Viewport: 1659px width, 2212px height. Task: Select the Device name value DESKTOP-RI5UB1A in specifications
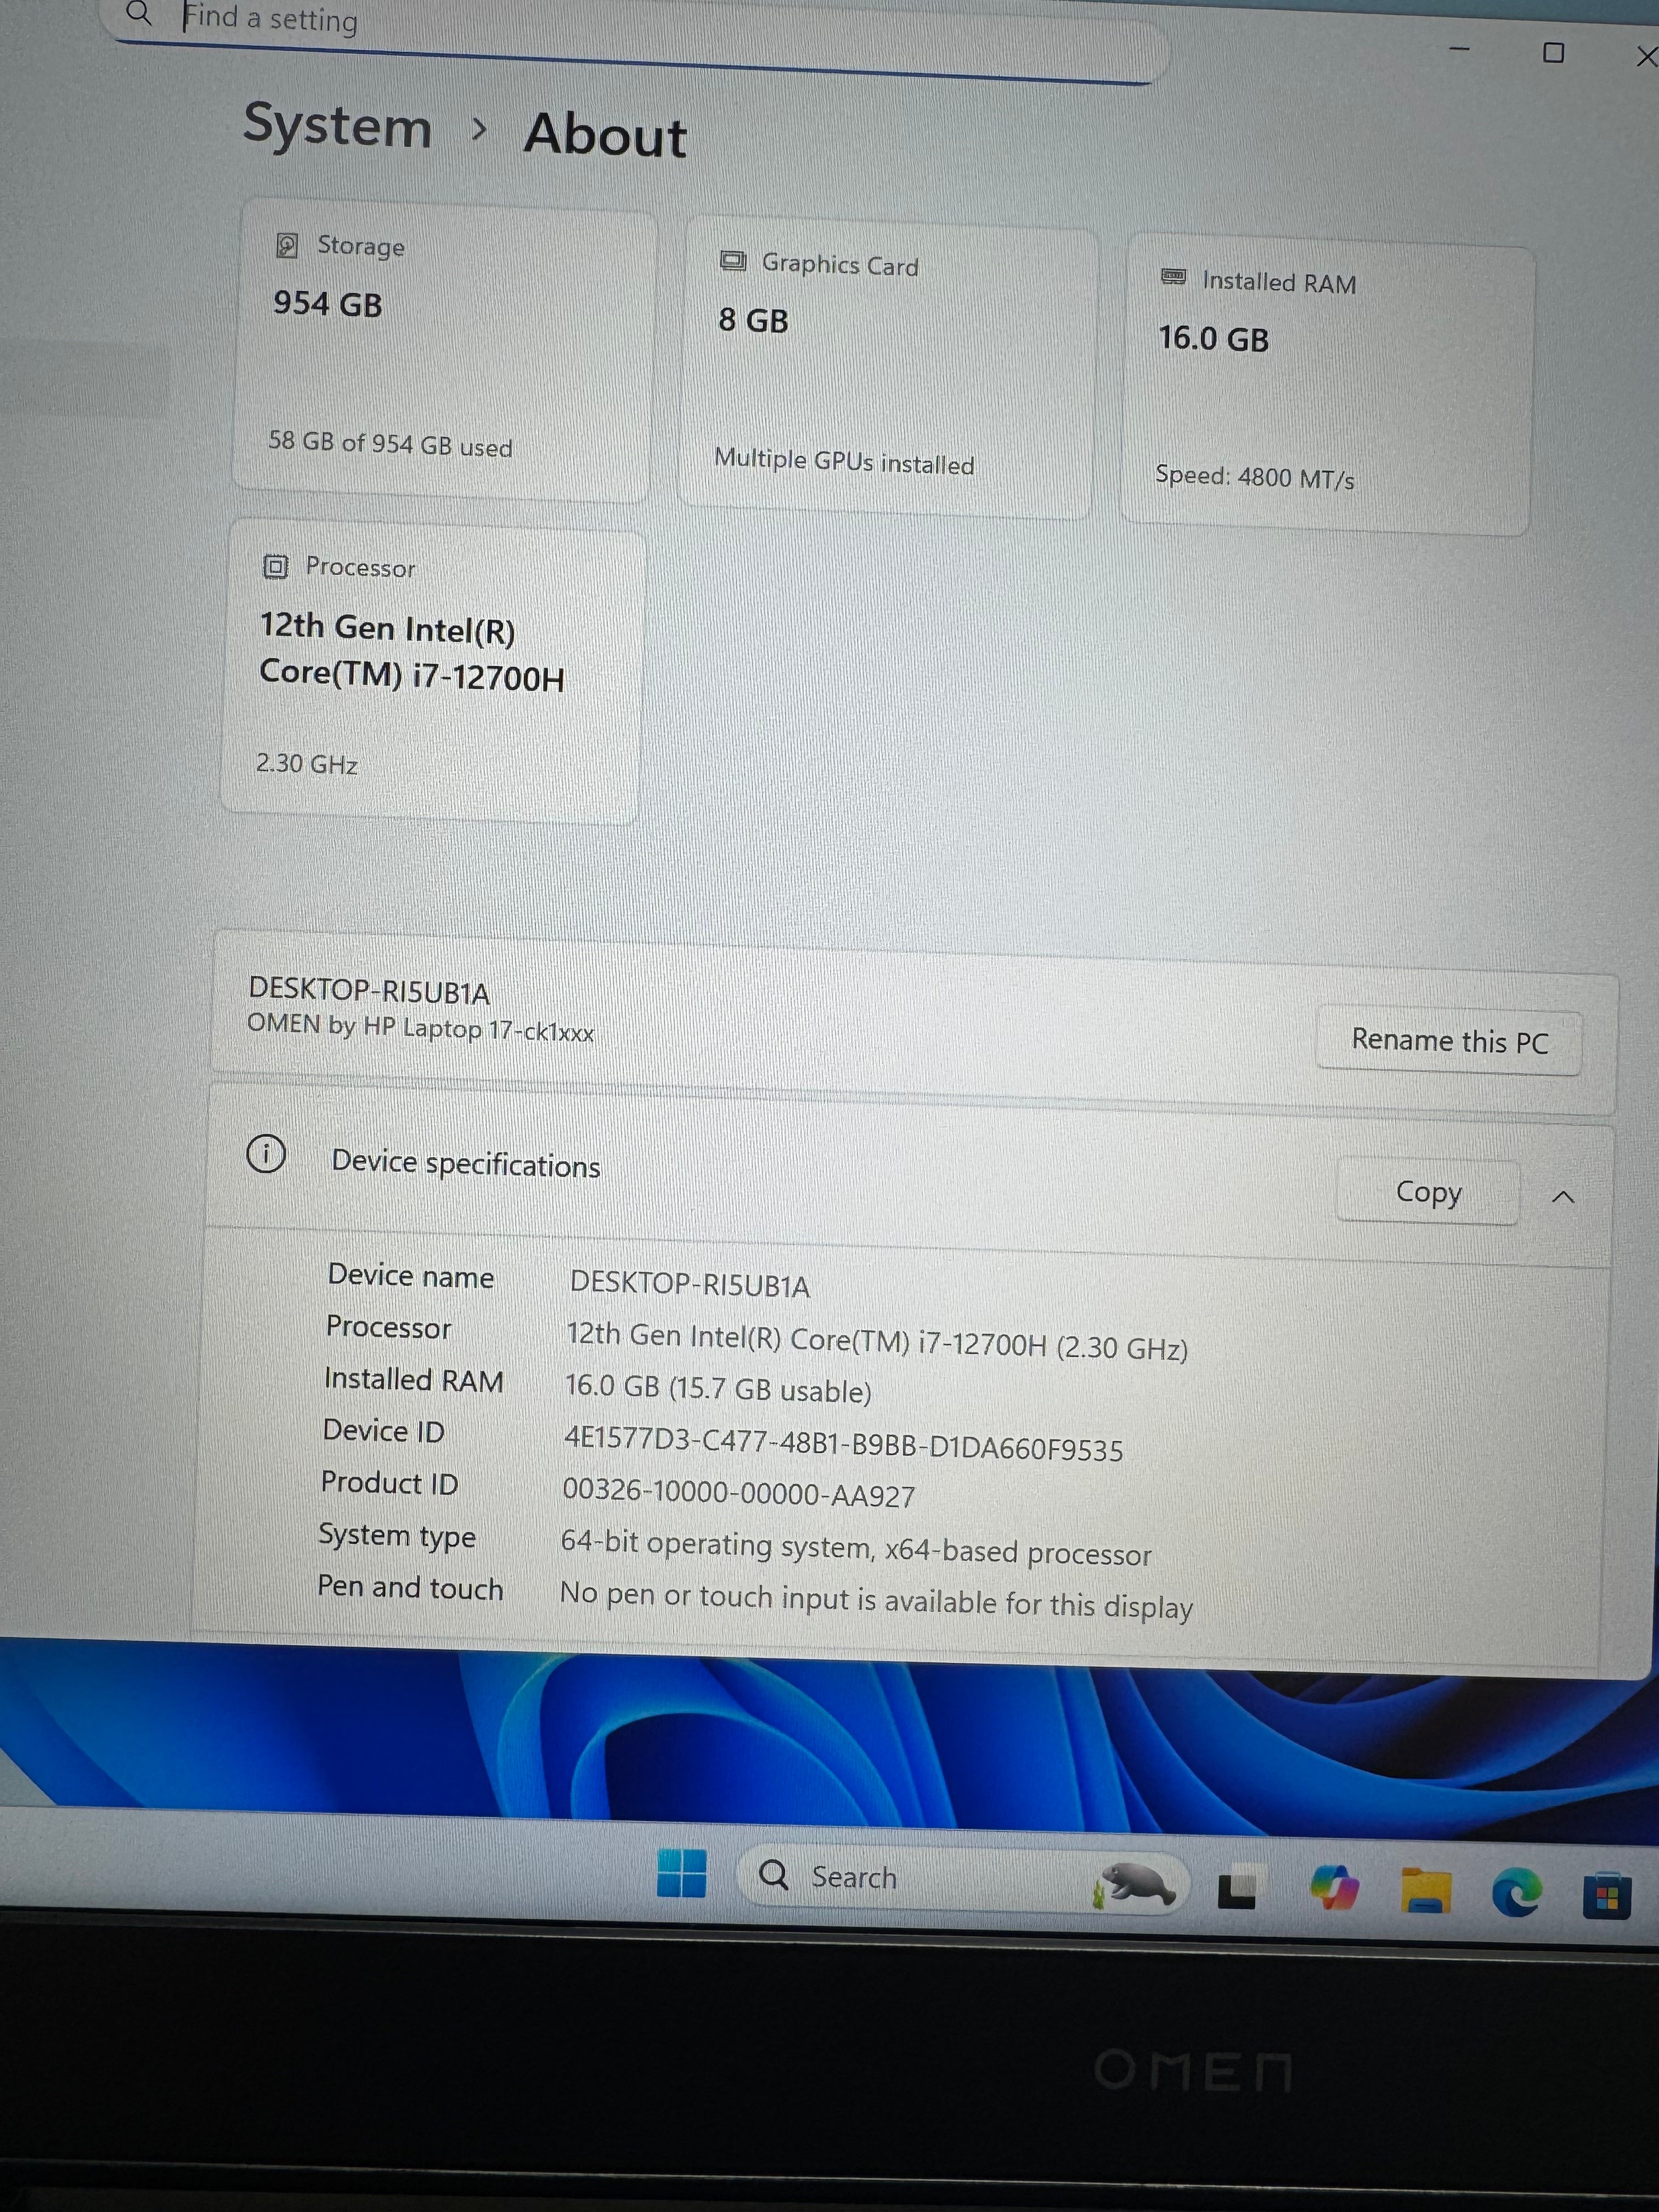pyautogui.click(x=689, y=1284)
